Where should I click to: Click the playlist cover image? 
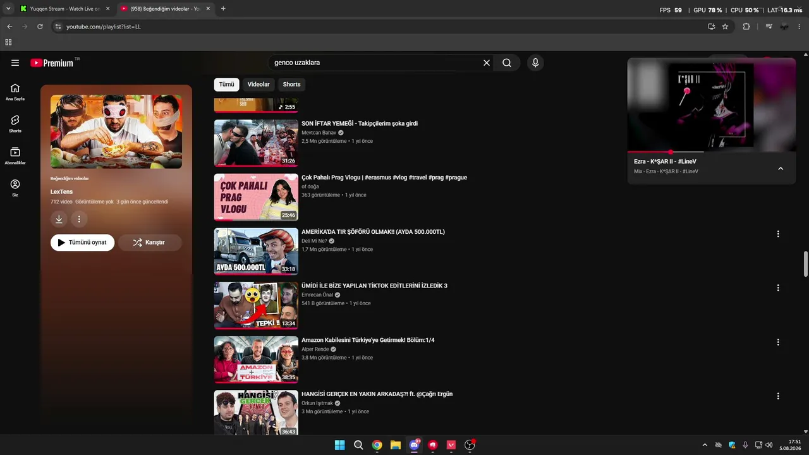[x=116, y=131]
